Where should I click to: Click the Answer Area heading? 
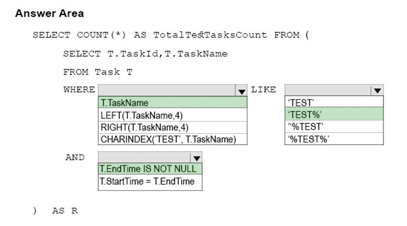click(x=49, y=13)
